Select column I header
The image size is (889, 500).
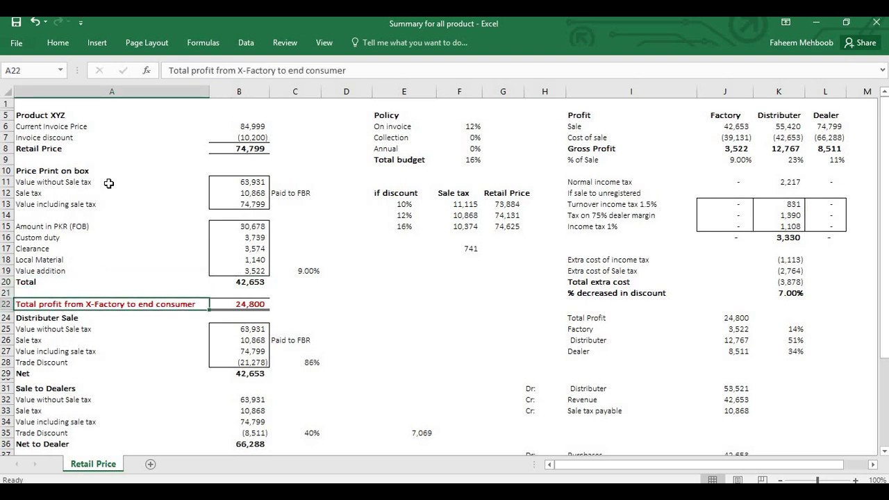pyautogui.click(x=631, y=92)
